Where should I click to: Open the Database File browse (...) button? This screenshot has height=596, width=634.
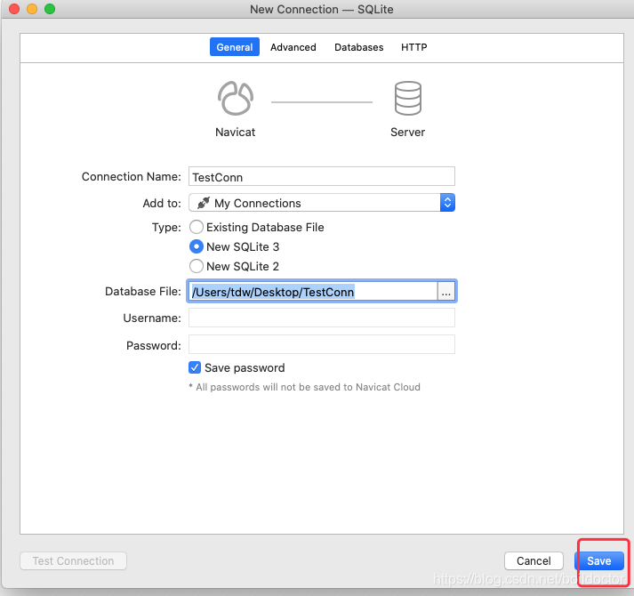(446, 291)
